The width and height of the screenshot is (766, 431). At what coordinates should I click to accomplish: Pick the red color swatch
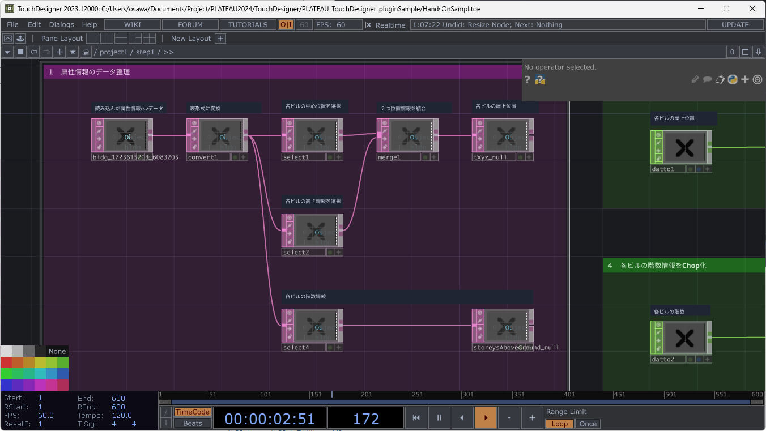[6, 362]
